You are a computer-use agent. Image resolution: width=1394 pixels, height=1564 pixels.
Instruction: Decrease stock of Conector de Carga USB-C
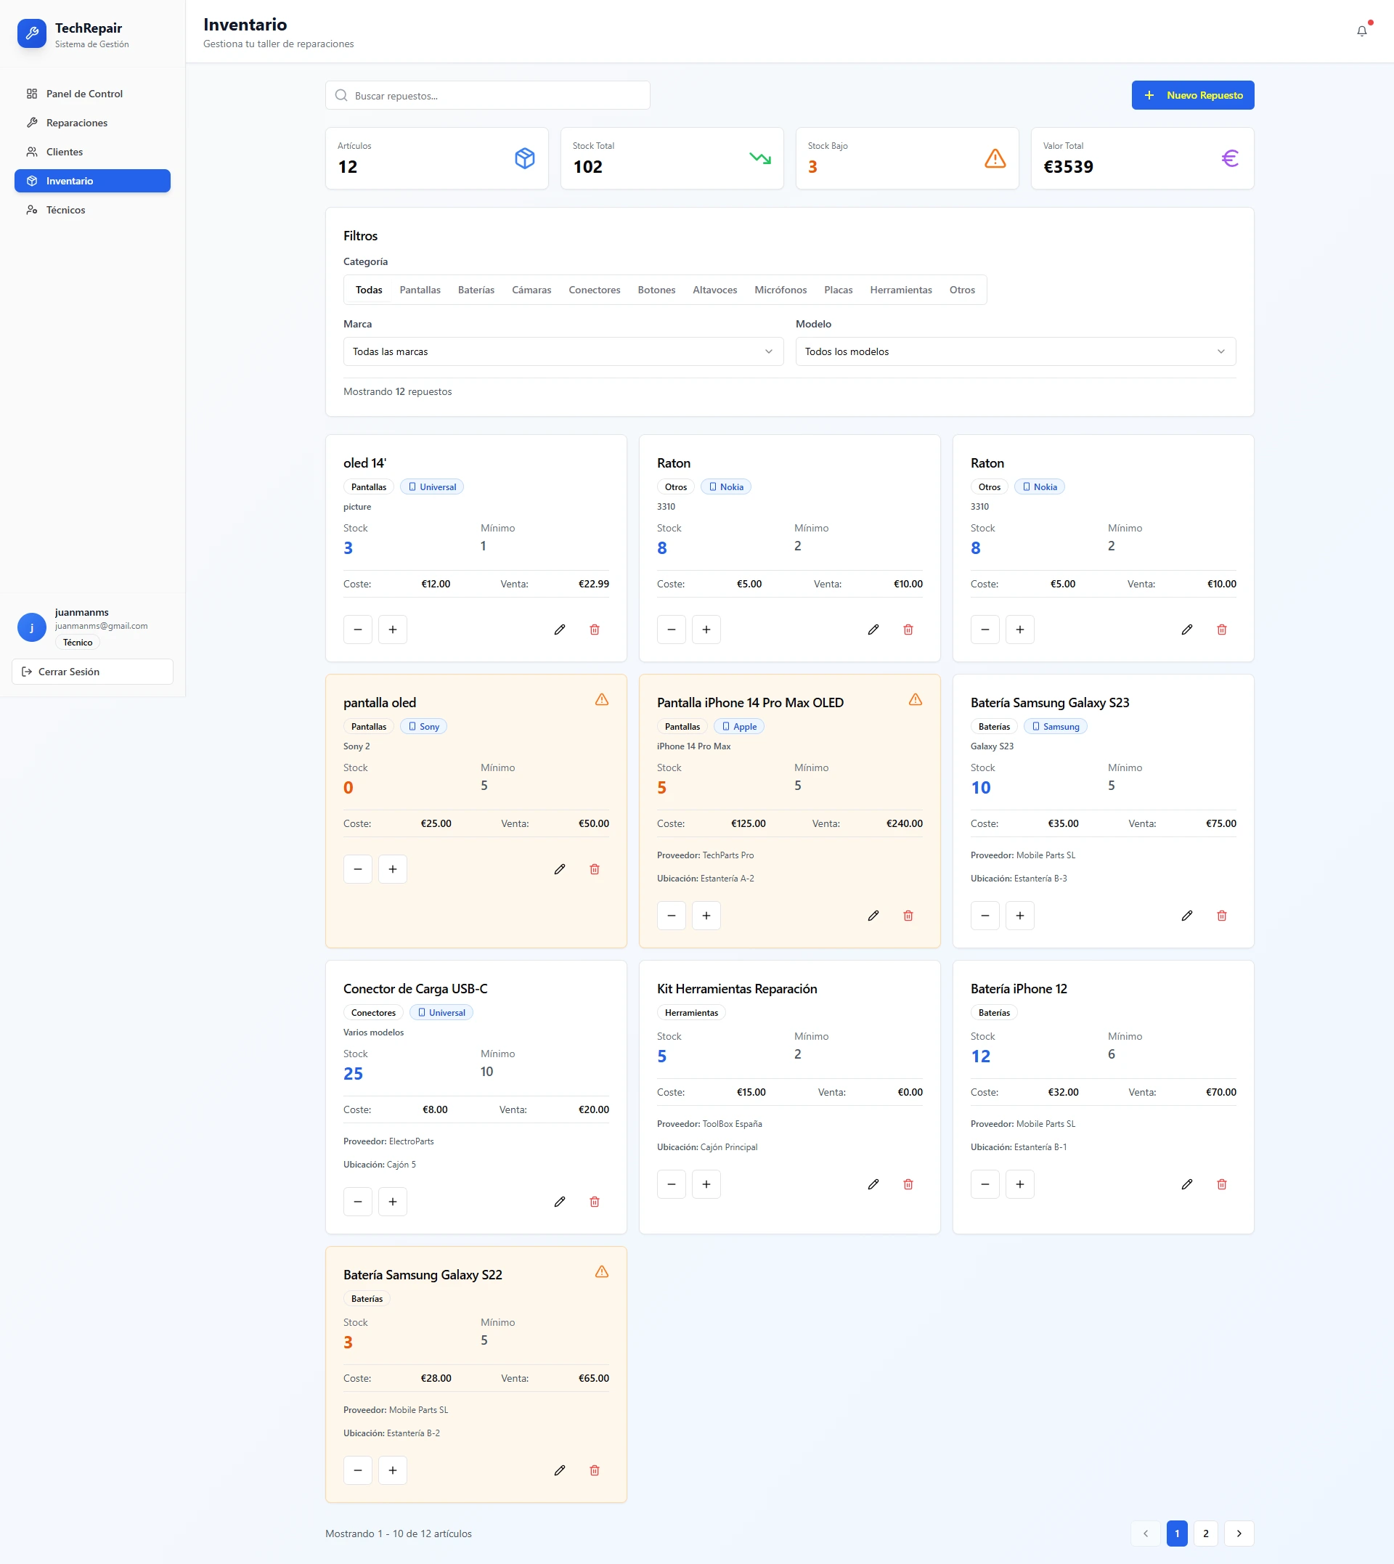click(x=358, y=1202)
